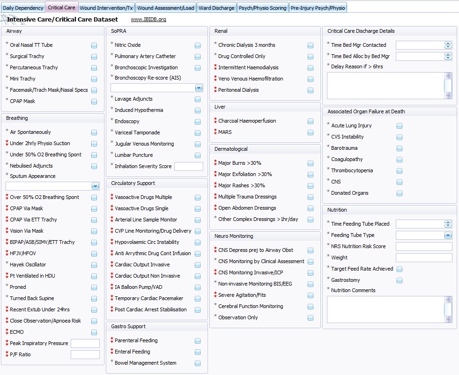
Task: Click the Bowel Management System entry icon
Action: coord(198,363)
